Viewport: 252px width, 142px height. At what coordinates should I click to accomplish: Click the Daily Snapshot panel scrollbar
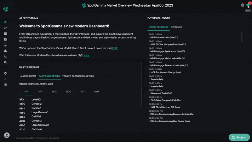(x=141, y=85)
